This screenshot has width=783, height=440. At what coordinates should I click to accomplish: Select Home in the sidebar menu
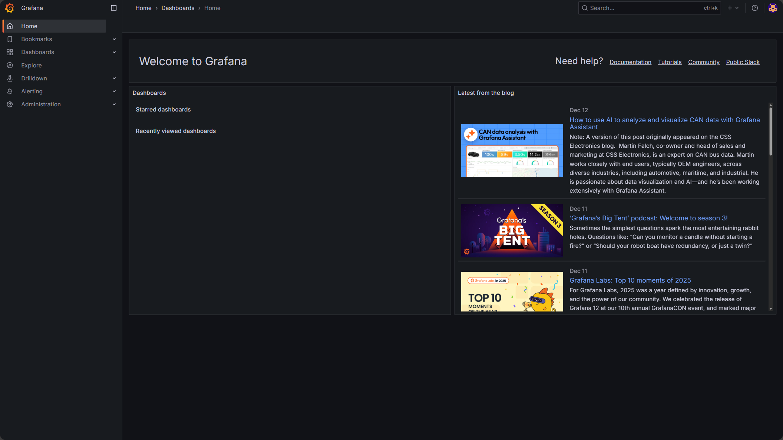point(54,26)
